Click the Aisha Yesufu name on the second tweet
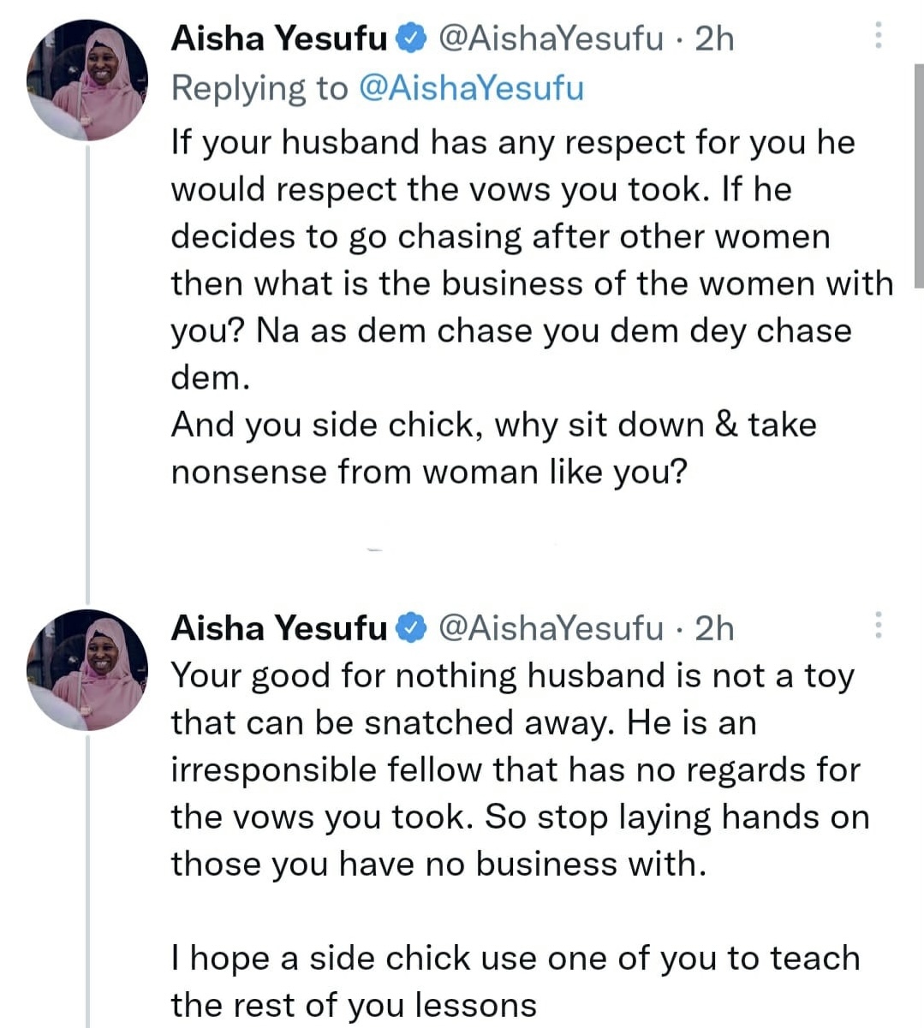The image size is (924, 1028). point(279,628)
